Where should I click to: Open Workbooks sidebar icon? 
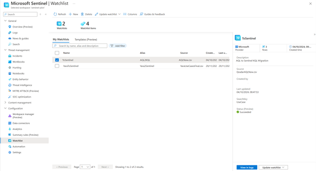click(10, 62)
